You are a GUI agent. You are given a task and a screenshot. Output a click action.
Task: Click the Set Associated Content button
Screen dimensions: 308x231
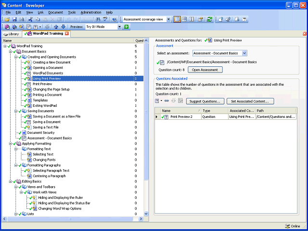[x=250, y=102]
